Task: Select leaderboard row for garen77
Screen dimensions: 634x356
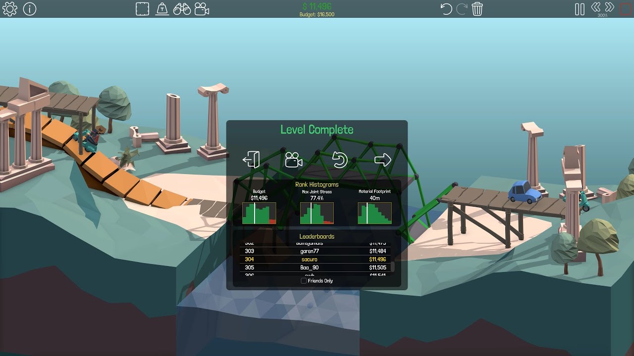Action: point(315,251)
